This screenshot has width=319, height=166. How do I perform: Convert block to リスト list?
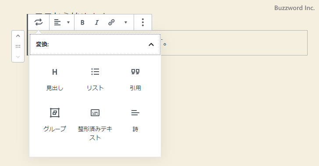pos(95,80)
